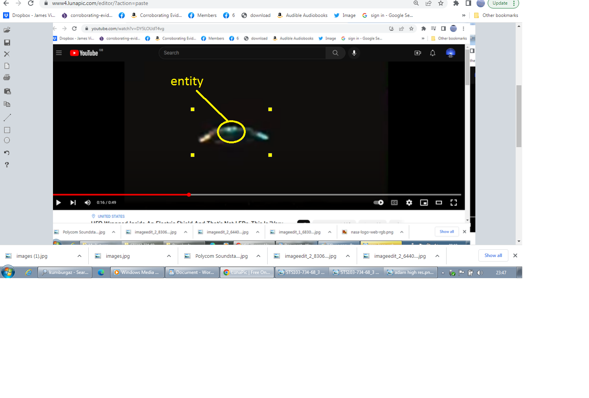The image size is (589, 398).
Task: Select the rectangle shape tool
Action: tap(7, 130)
